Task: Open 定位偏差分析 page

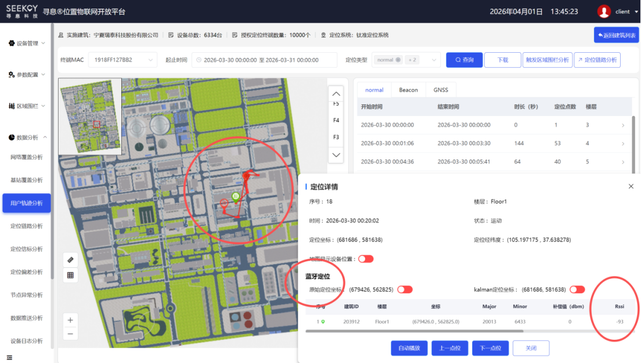Action: point(27,272)
